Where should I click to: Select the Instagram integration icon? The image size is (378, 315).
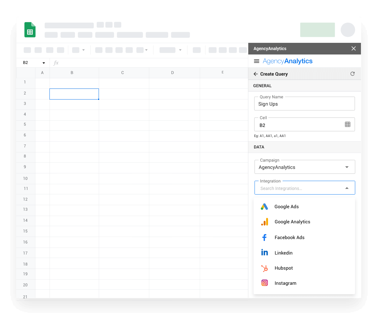pyautogui.click(x=264, y=283)
